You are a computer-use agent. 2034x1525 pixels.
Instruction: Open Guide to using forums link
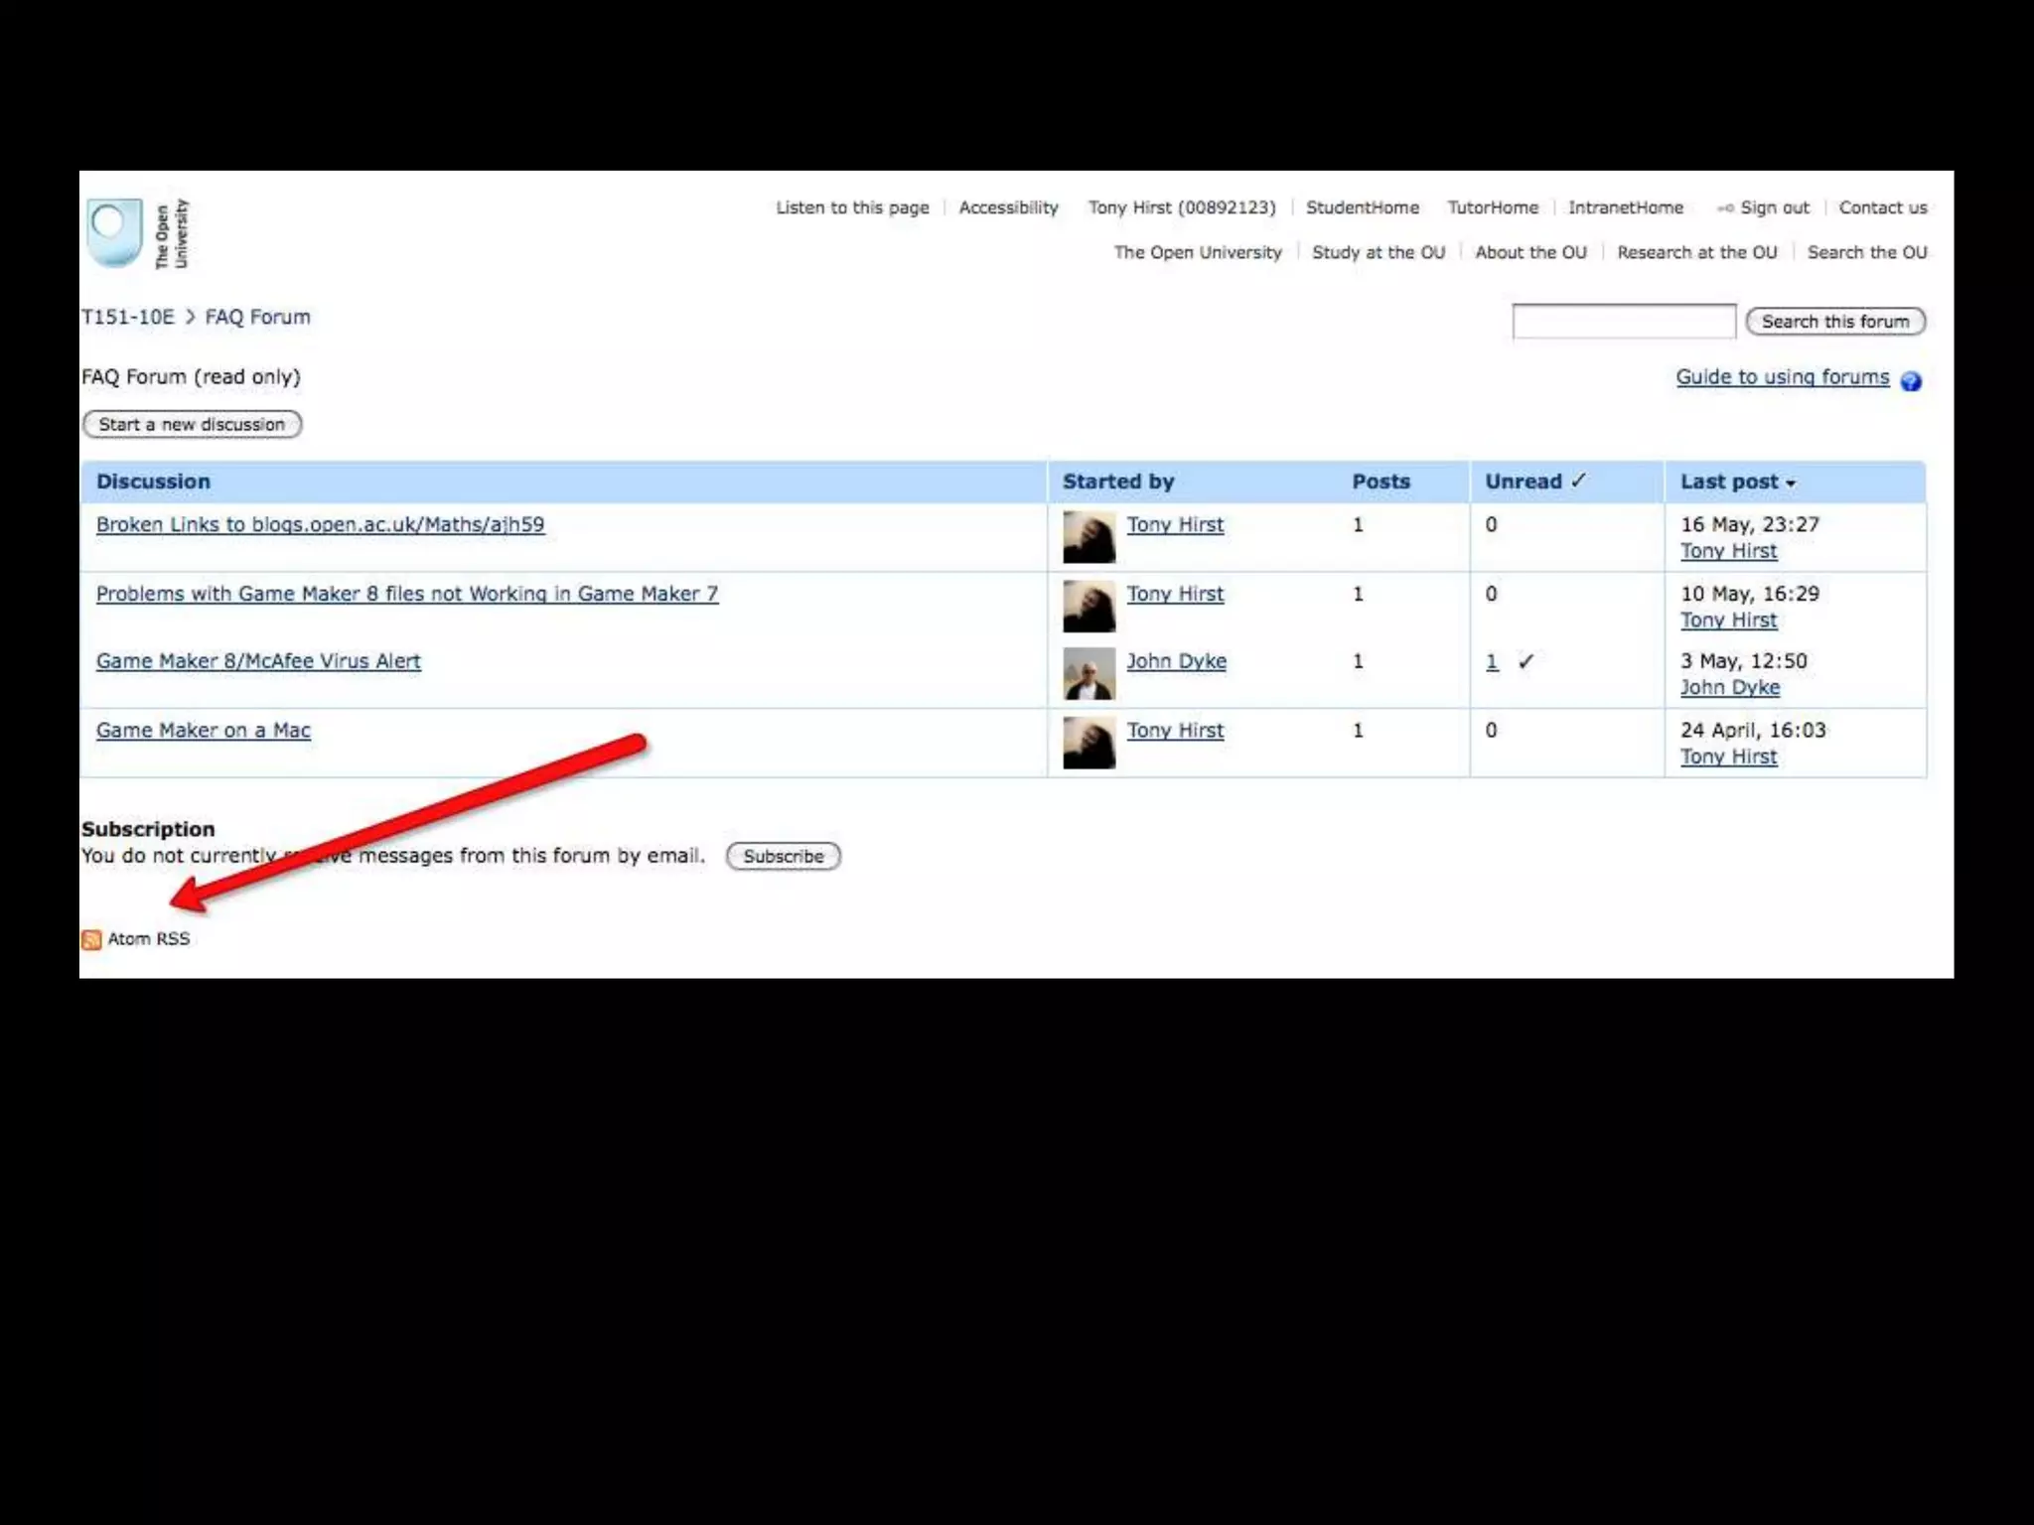pos(1782,377)
